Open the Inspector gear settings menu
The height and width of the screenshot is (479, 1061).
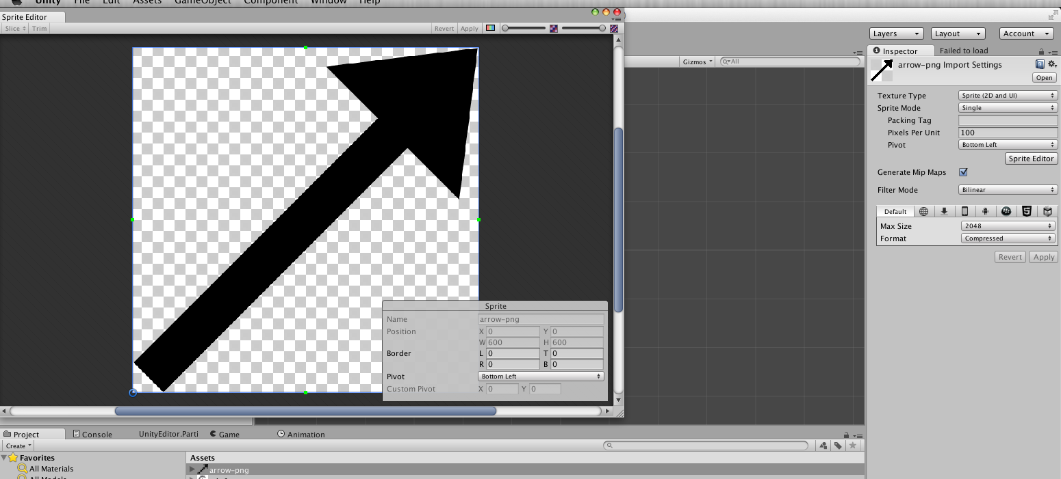[1052, 64]
